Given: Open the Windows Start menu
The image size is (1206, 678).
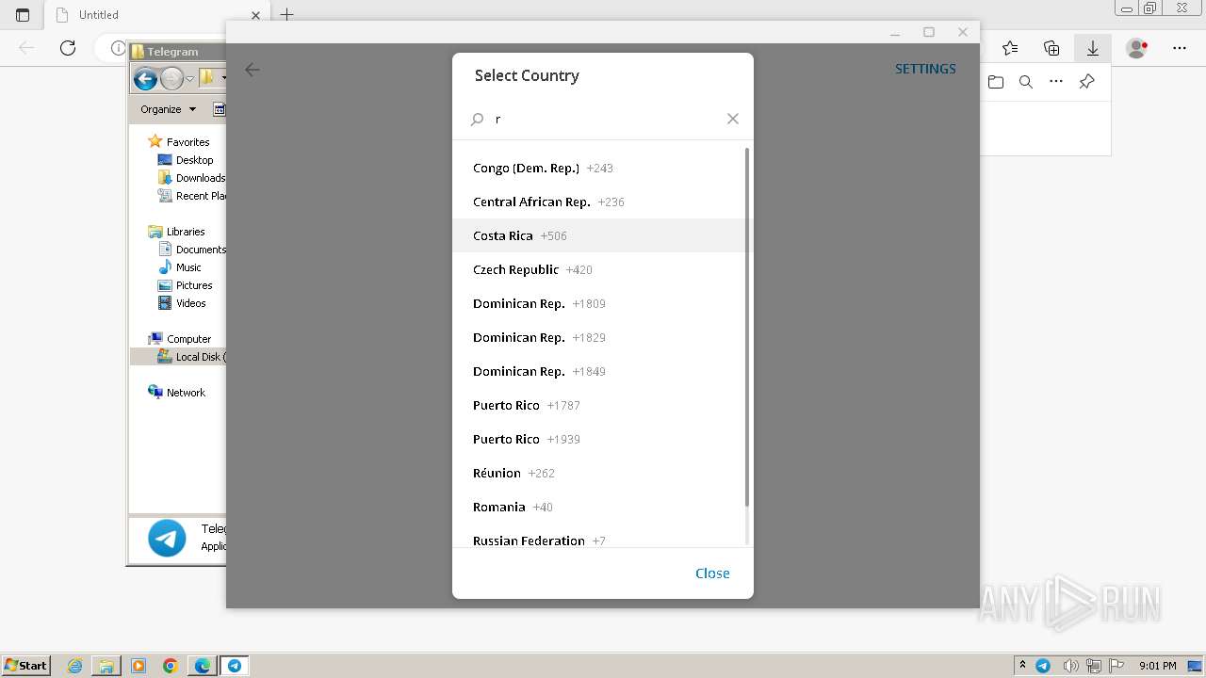Looking at the screenshot, I should (x=26, y=666).
